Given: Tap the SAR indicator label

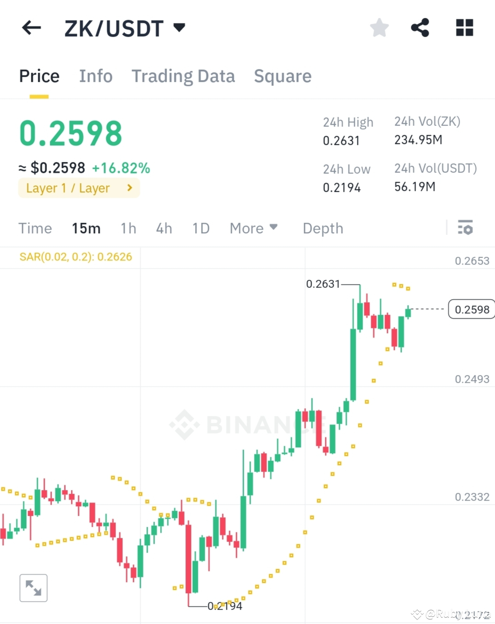Looking at the screenshot, I should click(76, 257).
